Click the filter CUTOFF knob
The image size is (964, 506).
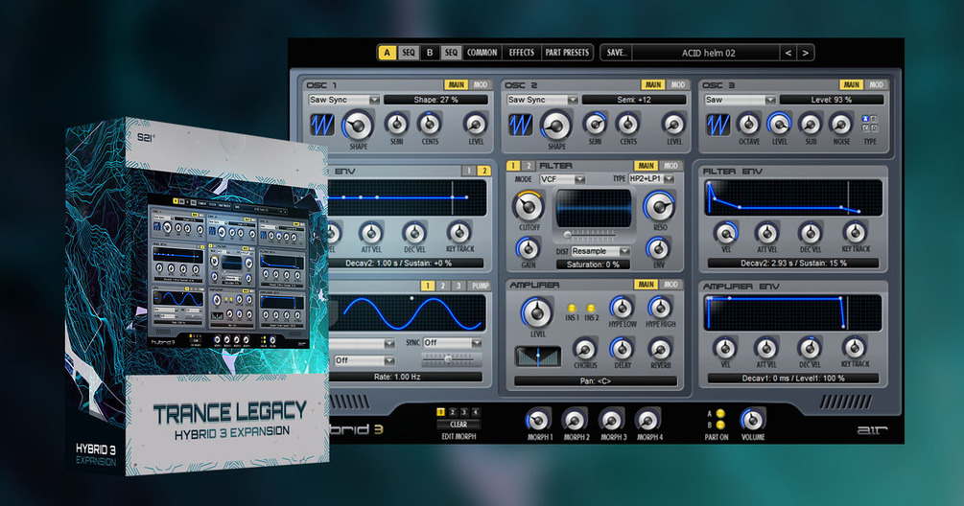coord(529,207)
